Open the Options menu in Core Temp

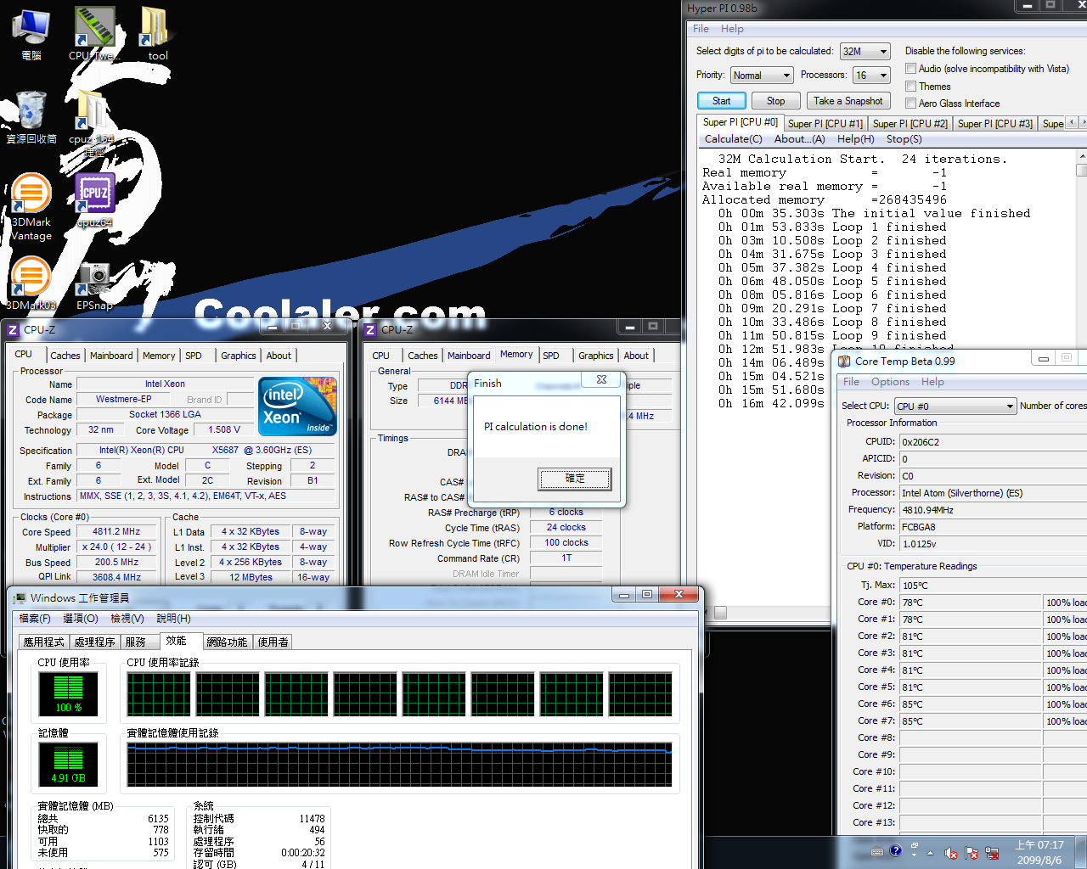click(x=890, y=382)
